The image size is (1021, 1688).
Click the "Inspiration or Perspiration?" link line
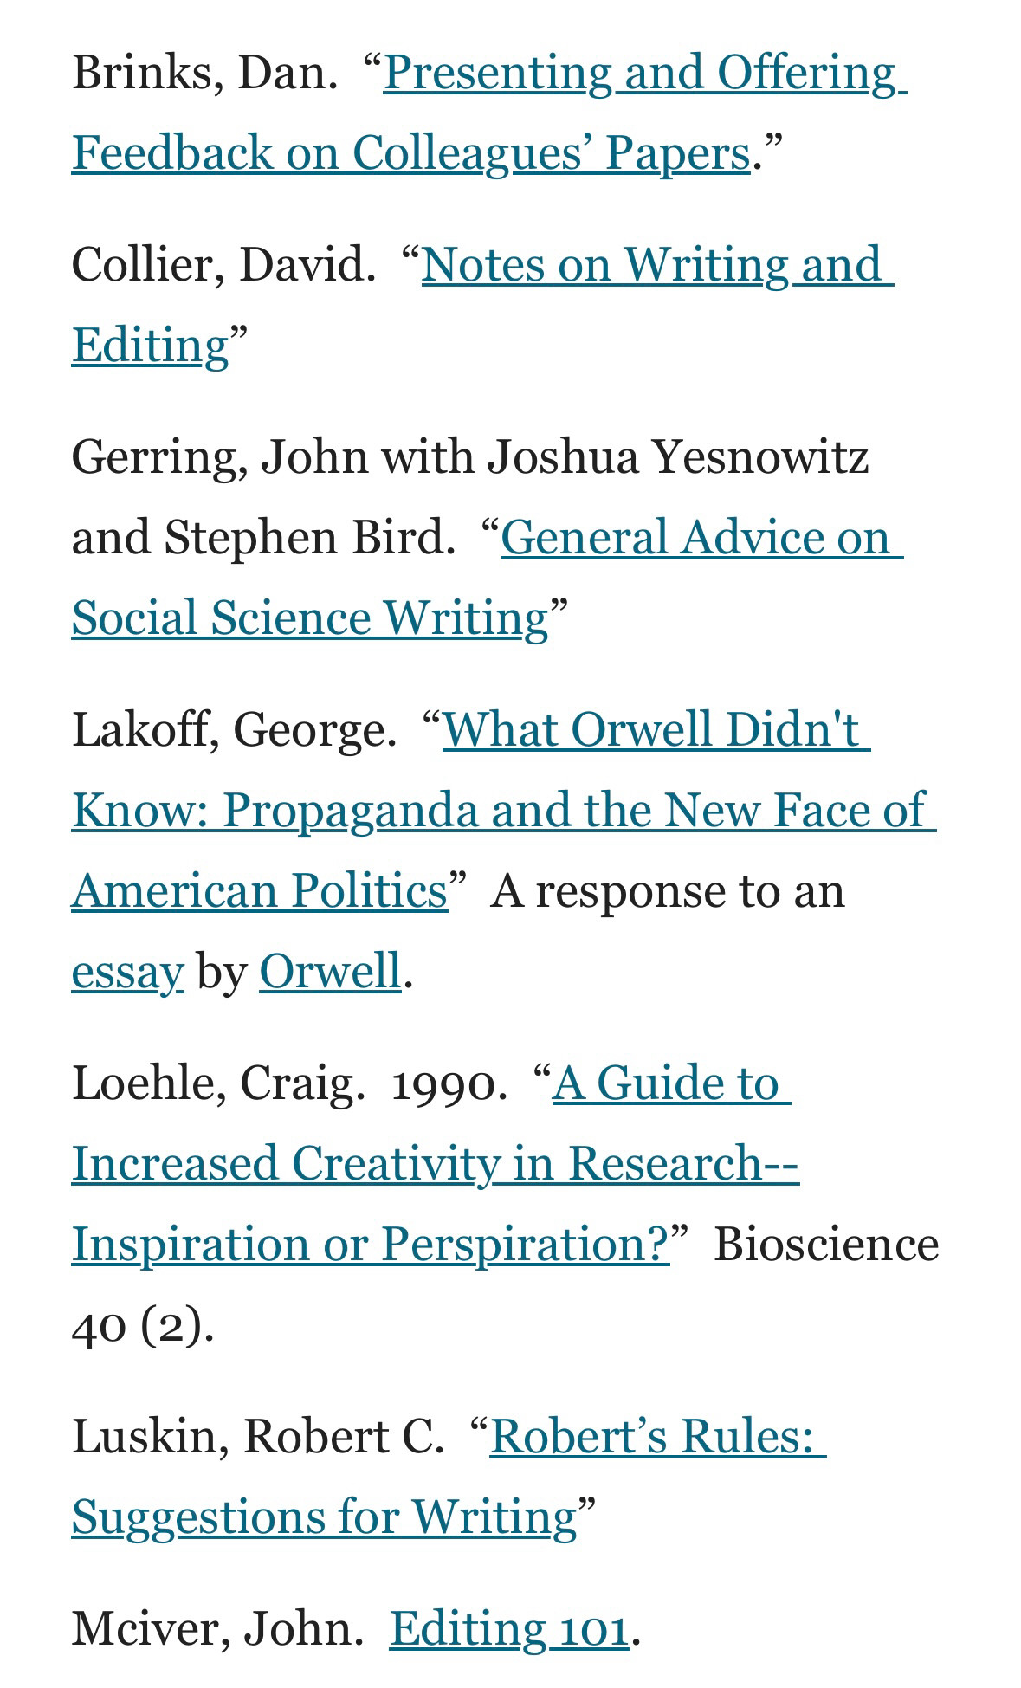[371, 1245]
